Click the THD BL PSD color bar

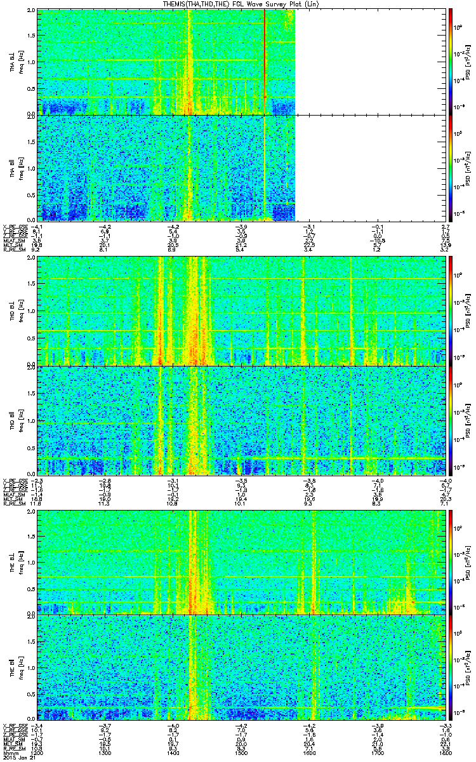click(x=451, y=311)
